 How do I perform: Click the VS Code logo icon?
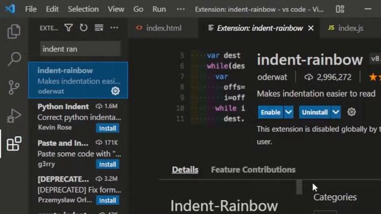tap(11, 10)
